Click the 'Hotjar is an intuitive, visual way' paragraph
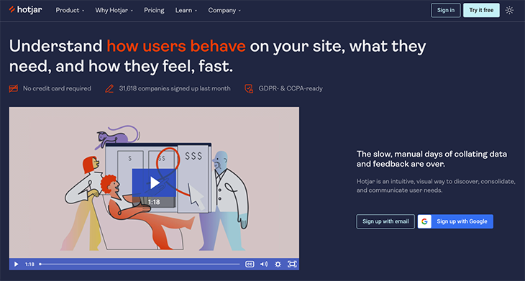The width and height of the screenshot is (525, 281). pos(436,186)
